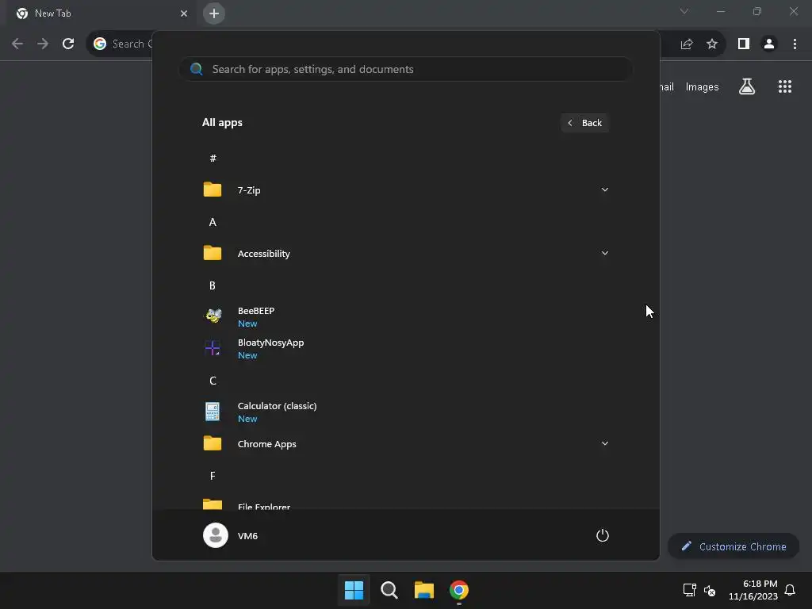Open the clock and date flyout
The height and width of the screenshot is (609, 812).
753,590
